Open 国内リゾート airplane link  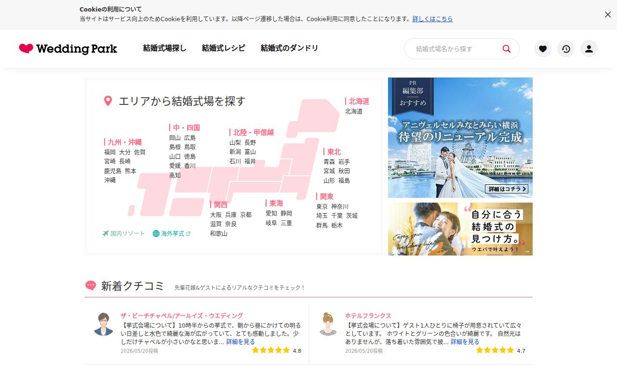[123, 233]
